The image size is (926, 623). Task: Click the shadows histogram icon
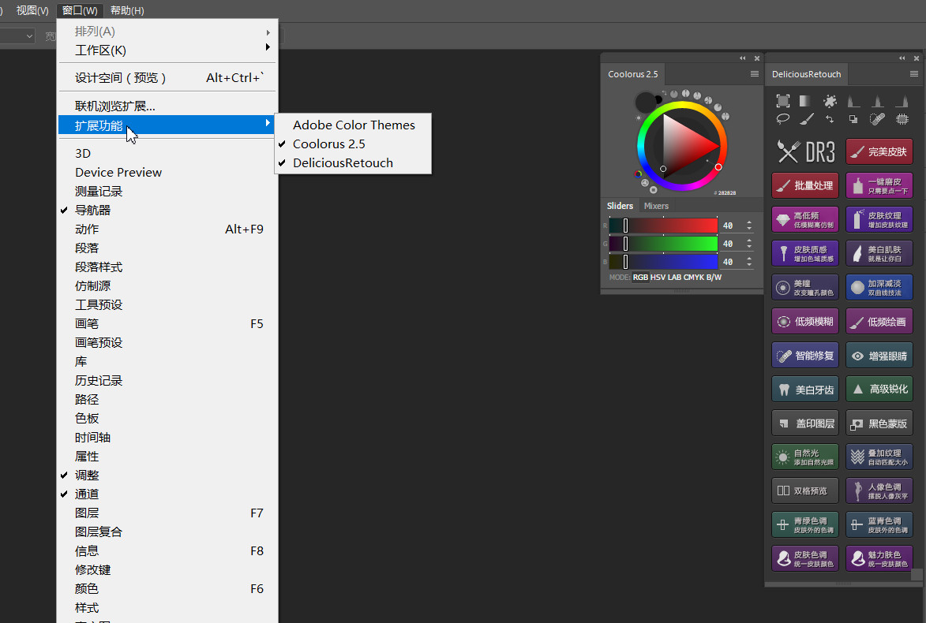coord(853,101)
